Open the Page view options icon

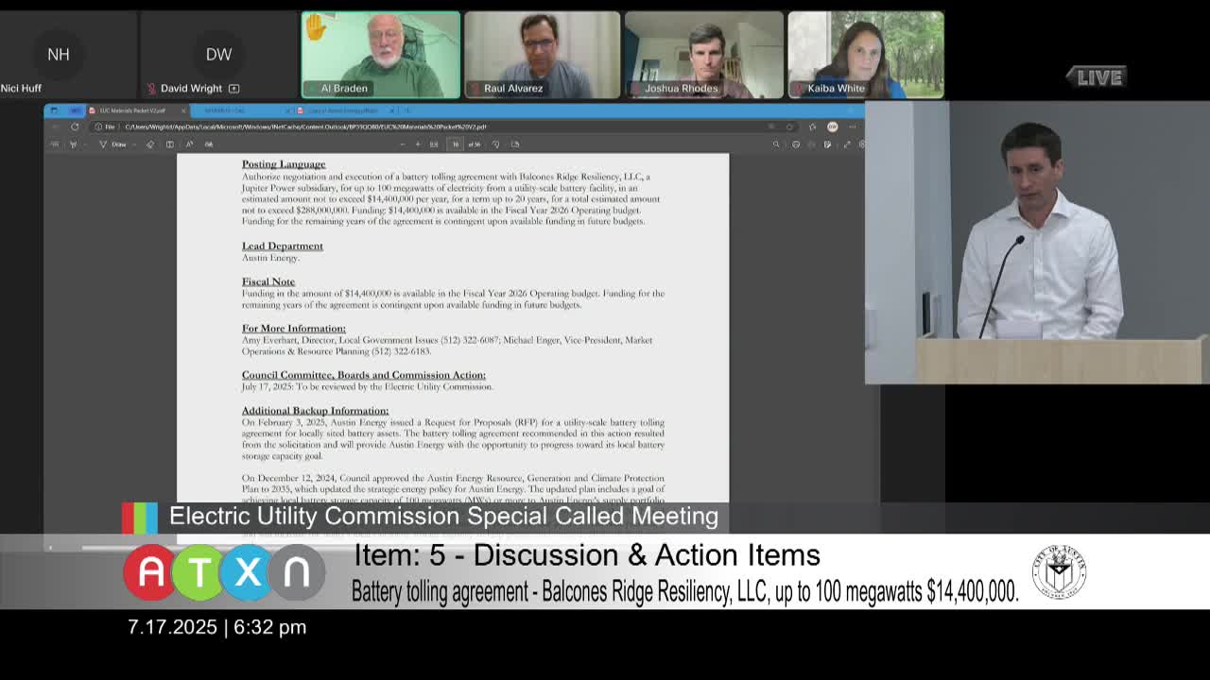pyautogui.click(x=515, y=144)
